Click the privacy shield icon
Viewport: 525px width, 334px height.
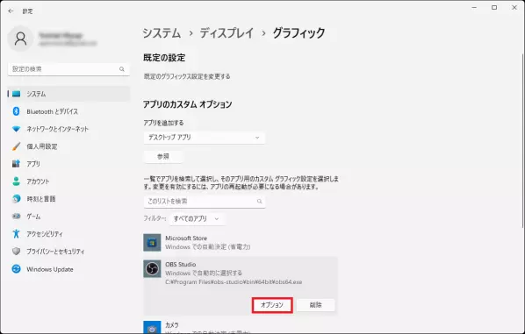coord(16,251)
